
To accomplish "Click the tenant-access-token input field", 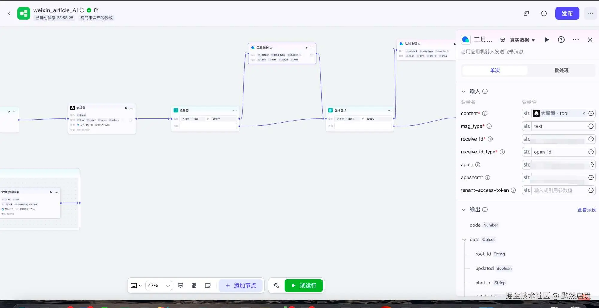I will tap(559, 190).
